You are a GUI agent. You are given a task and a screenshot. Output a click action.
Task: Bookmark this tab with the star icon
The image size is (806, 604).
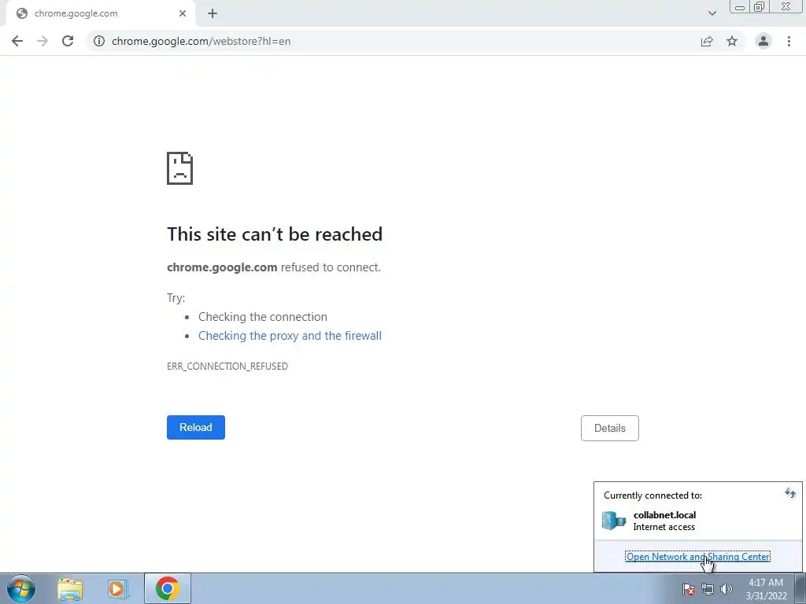732,41
